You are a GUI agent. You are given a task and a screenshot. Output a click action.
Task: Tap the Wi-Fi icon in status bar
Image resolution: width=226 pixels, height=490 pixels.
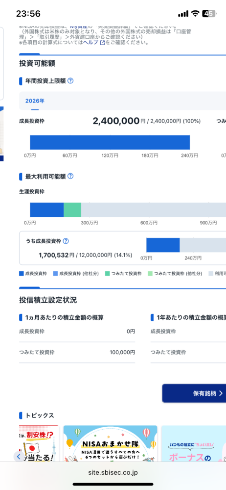tap(196, 13)
